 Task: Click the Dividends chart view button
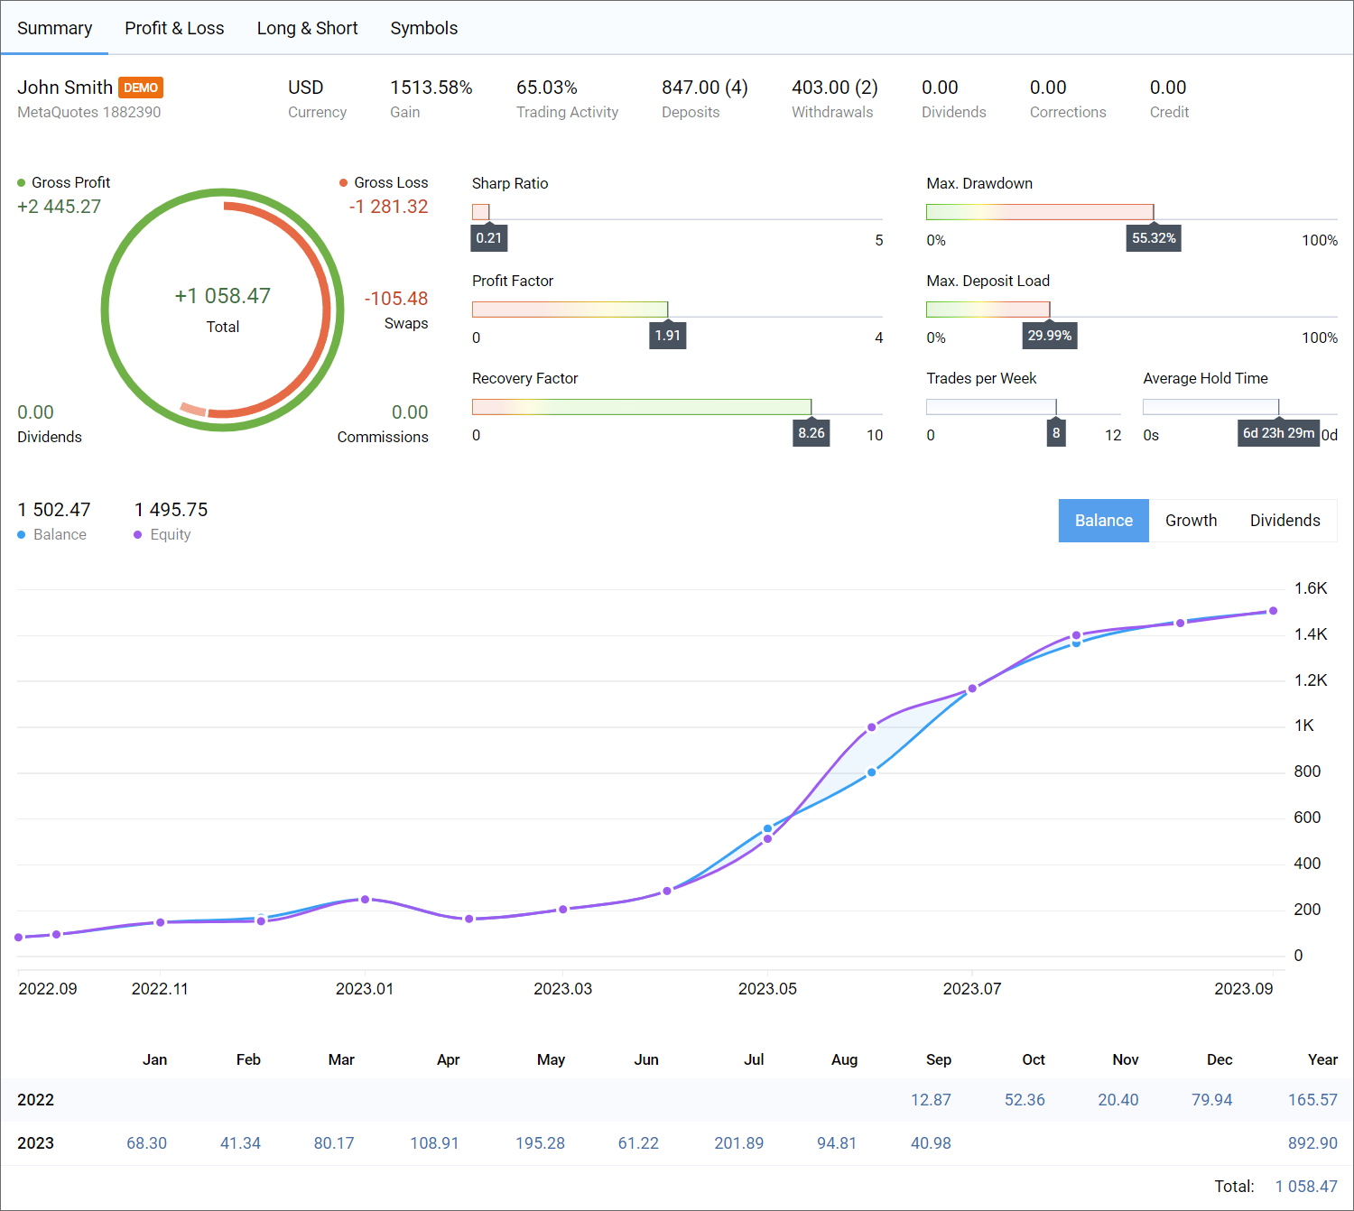point(1284,521)
